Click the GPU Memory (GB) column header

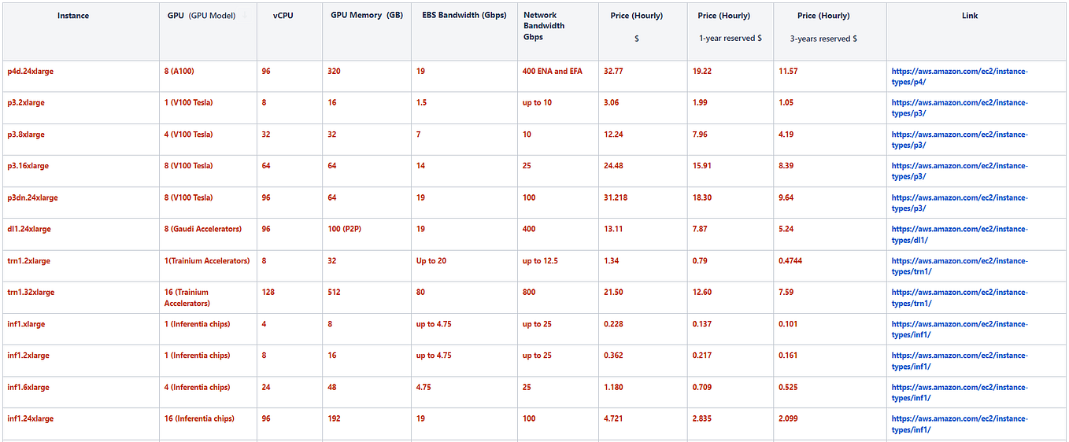[366, 16]
